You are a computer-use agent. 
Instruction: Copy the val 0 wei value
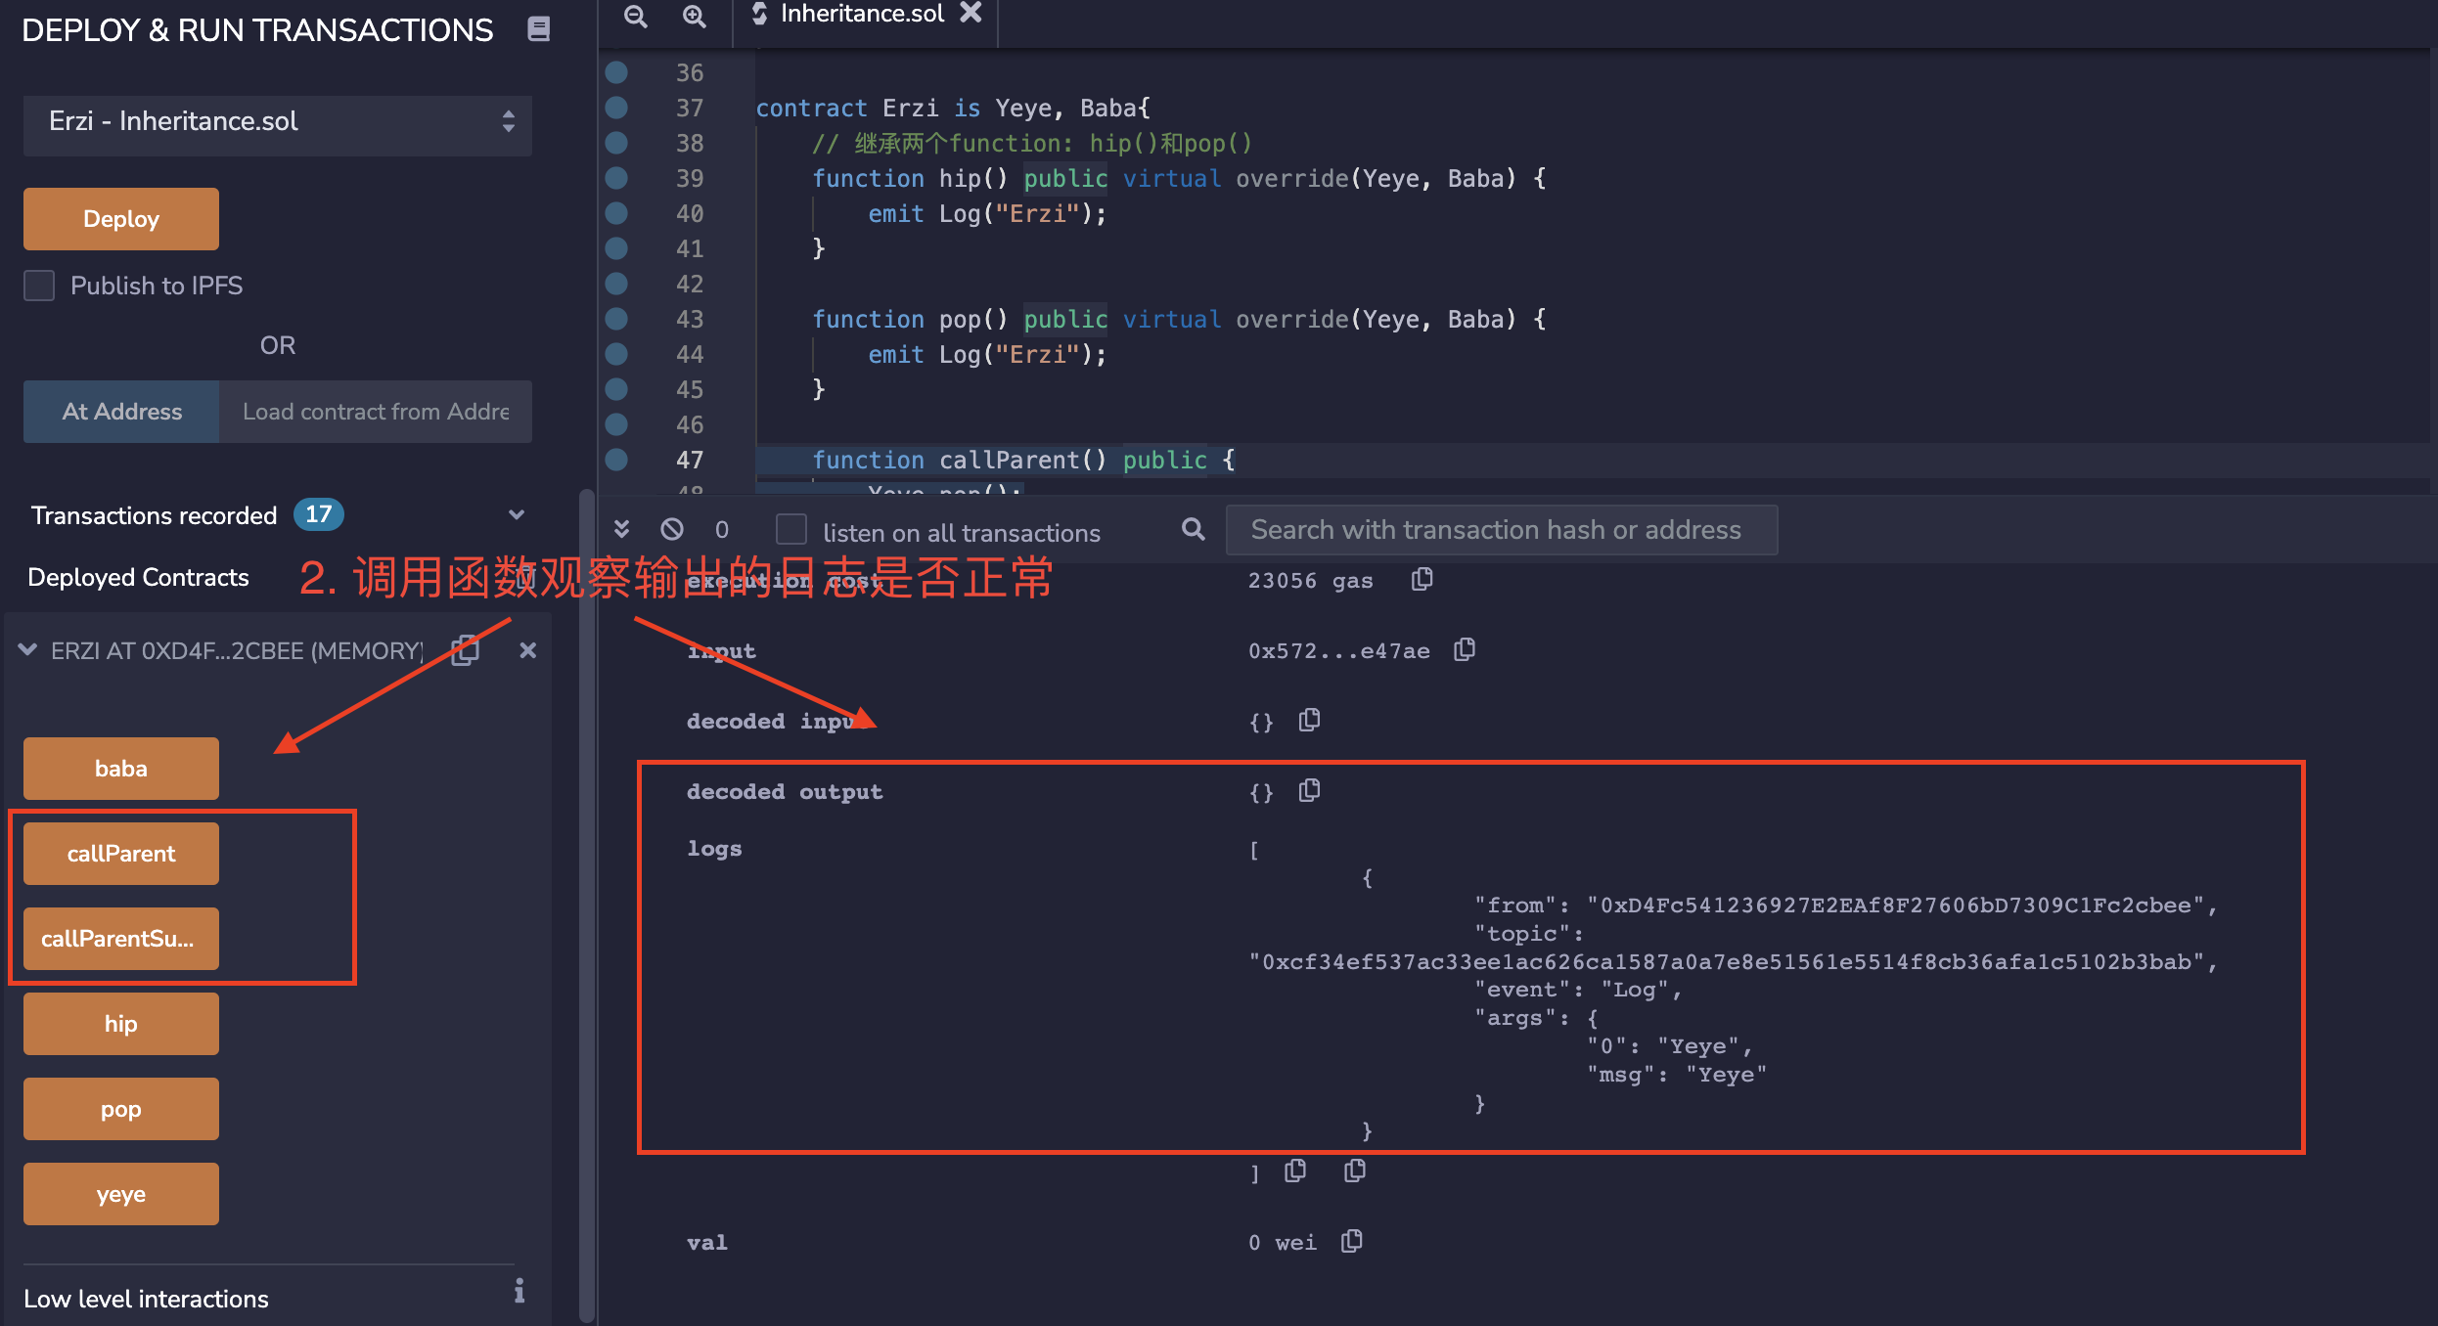click(x=1351, y=1241)
